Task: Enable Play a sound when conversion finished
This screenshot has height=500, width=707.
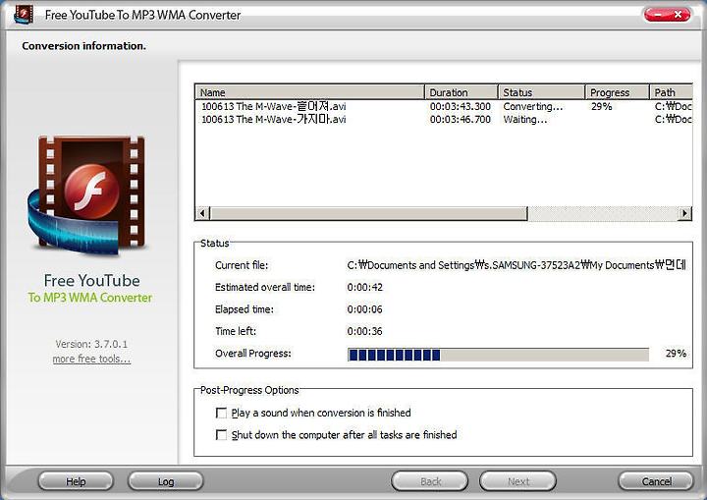Action: (x=221, y=413)
